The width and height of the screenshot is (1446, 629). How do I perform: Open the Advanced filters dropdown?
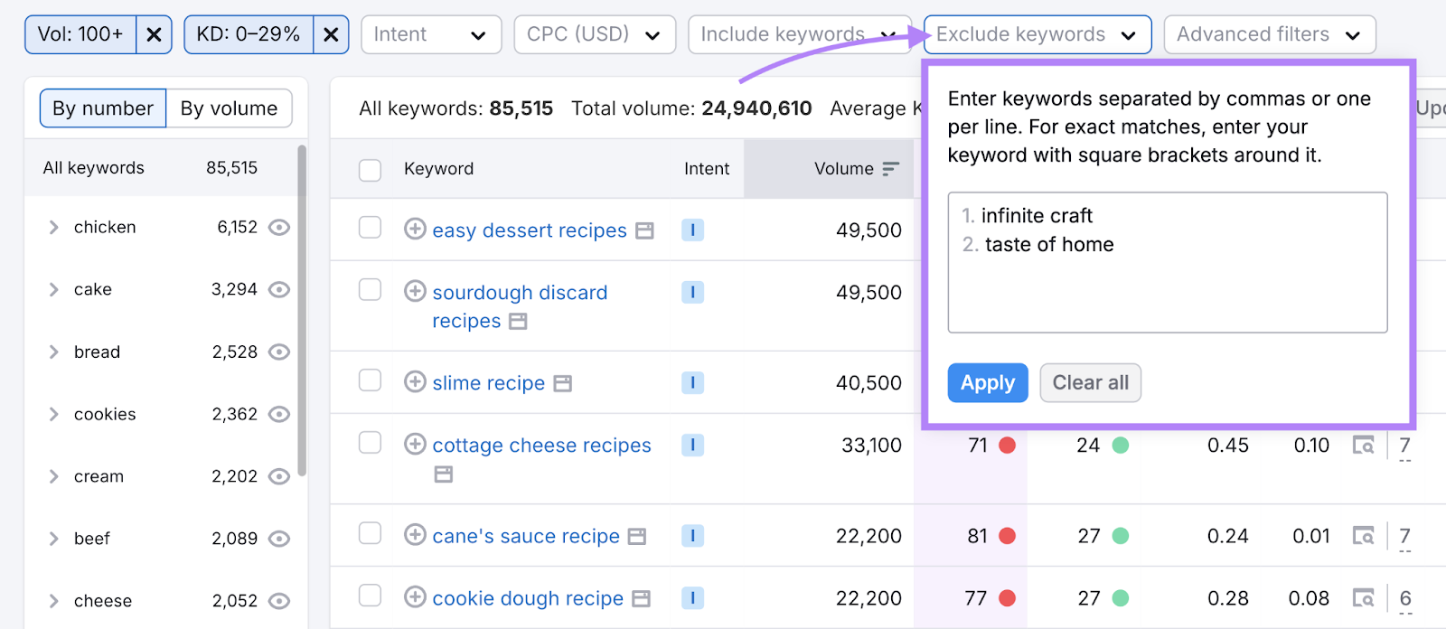click(1269, 35)
